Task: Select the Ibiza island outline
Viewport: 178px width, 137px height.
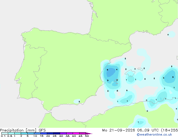Action: pos(116,81)
